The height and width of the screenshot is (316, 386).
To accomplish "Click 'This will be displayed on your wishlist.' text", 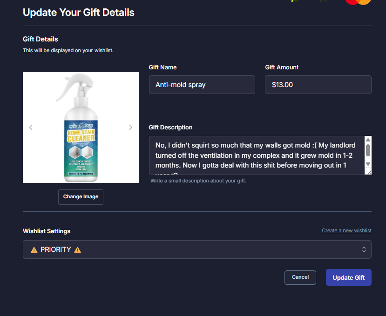I will pos(68,50).
